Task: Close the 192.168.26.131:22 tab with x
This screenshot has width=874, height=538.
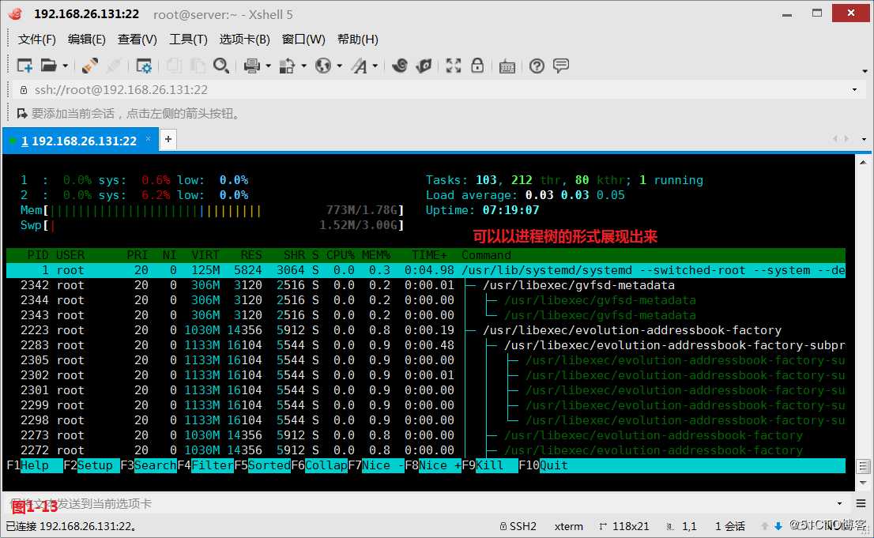Action: pos(149,138)
